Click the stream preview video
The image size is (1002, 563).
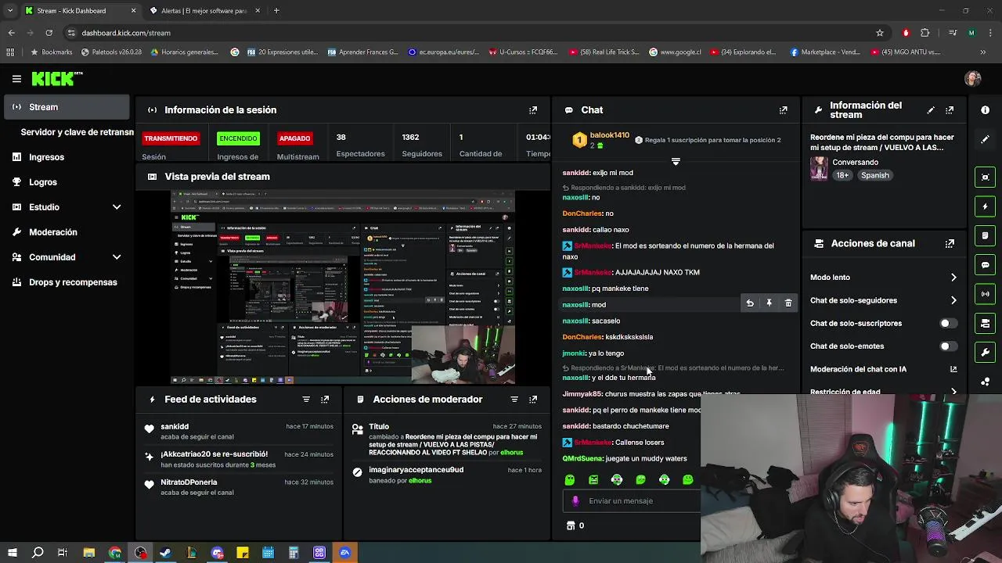click(x=343, y=287)
